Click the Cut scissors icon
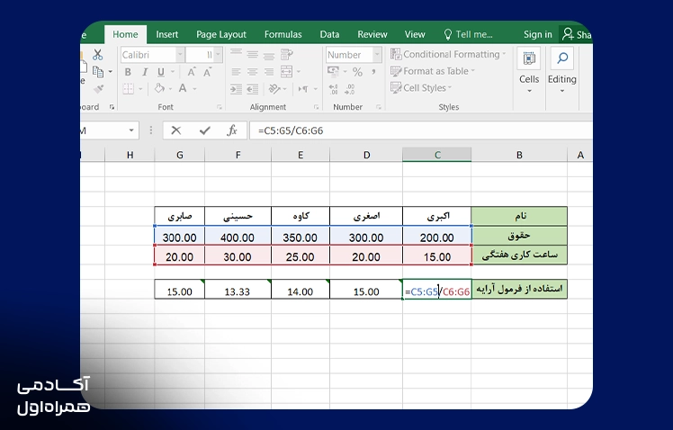Screen dimensions: 673x430 click(x=98, y=55)
